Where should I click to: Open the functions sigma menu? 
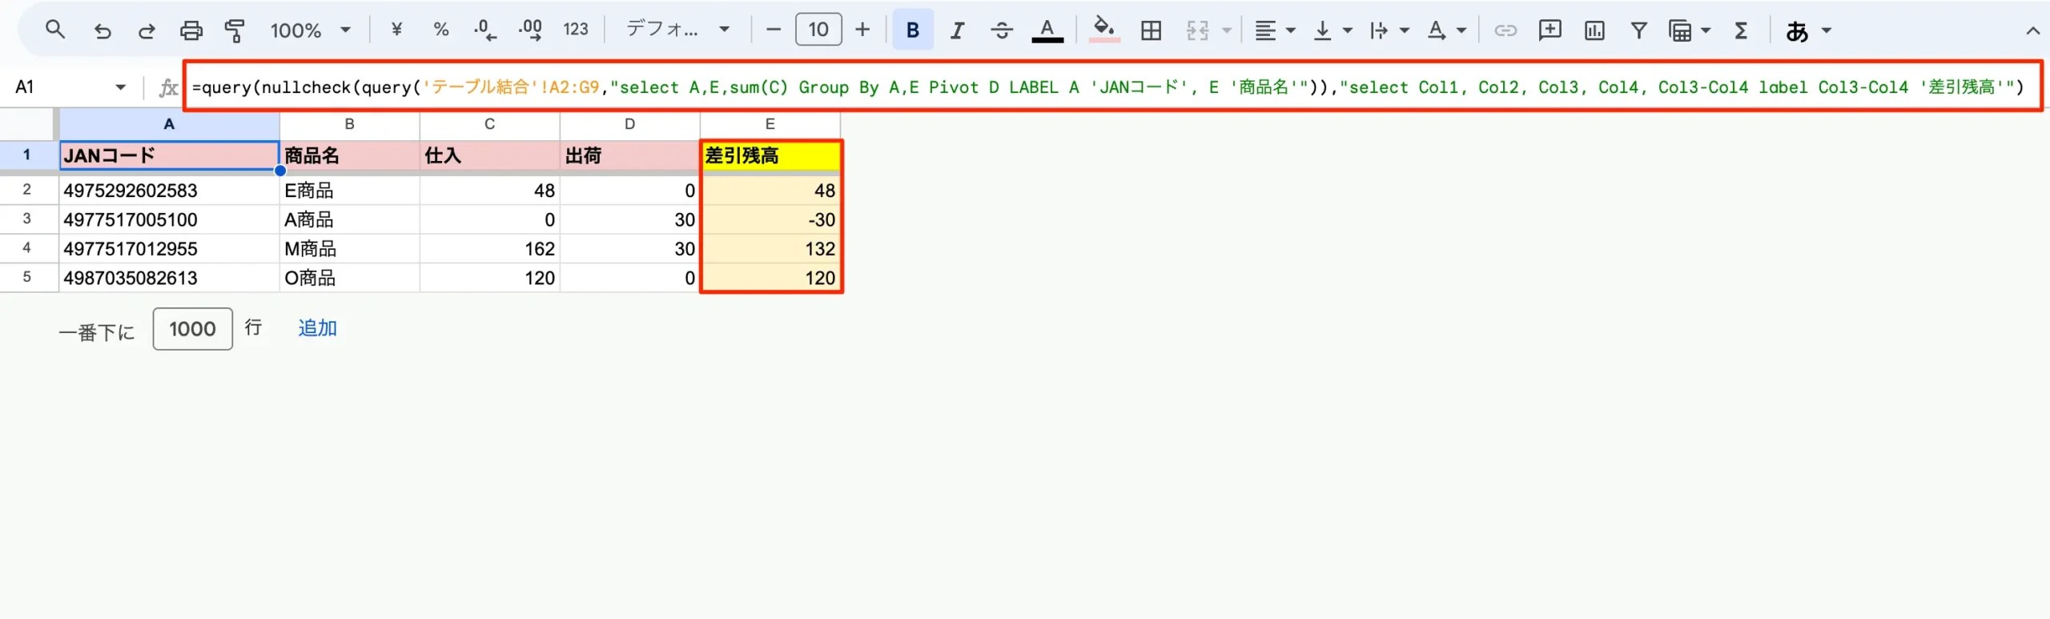click(1741, 30)
